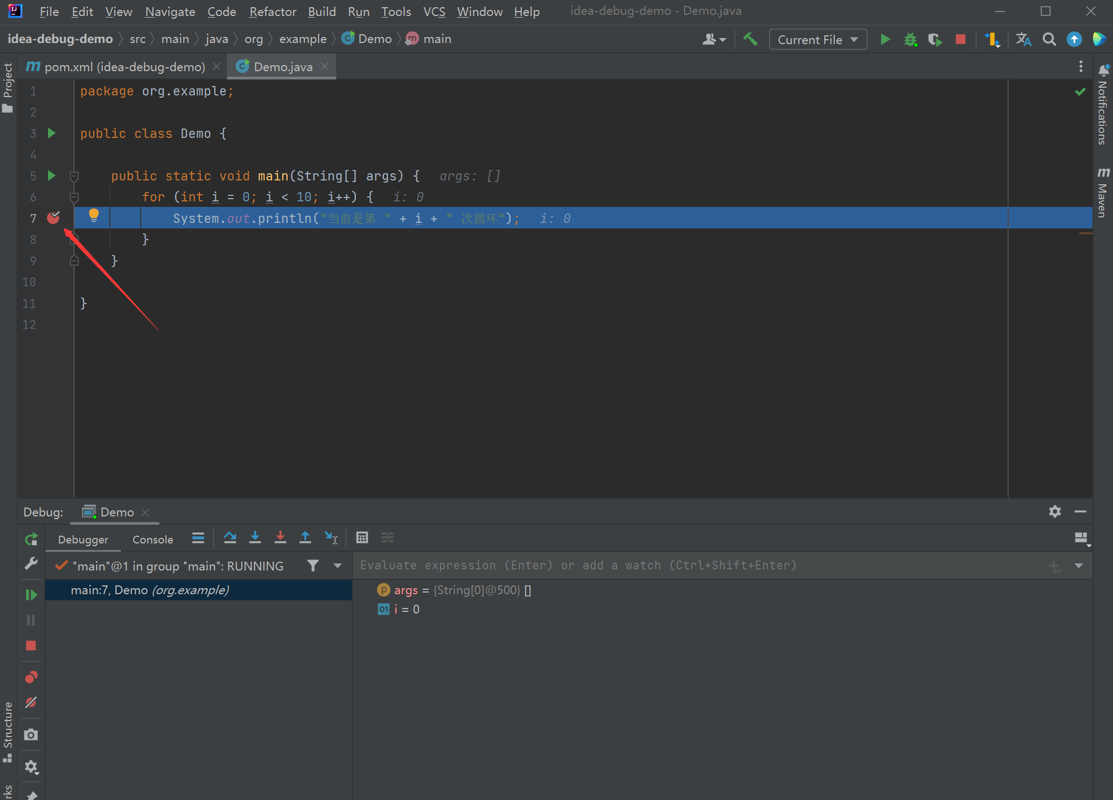The width and height of the screenshot is (1113, 800).
Task: Click the red Stop button in the top toolbar
Action: pyautogui.click(x=961, y=40)
